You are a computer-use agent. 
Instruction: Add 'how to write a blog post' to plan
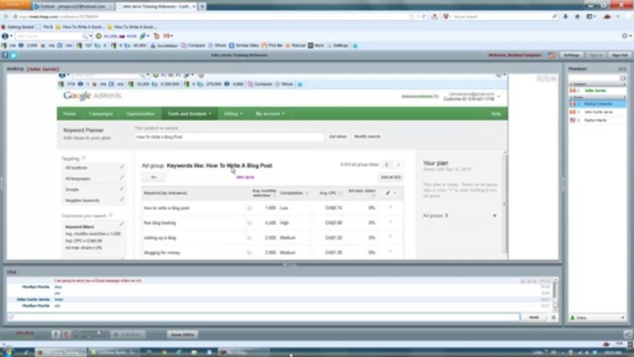390,207
